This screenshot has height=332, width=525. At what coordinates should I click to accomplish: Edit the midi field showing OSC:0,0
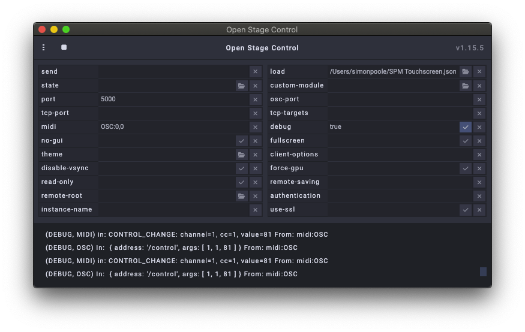(x=173, y=126)
